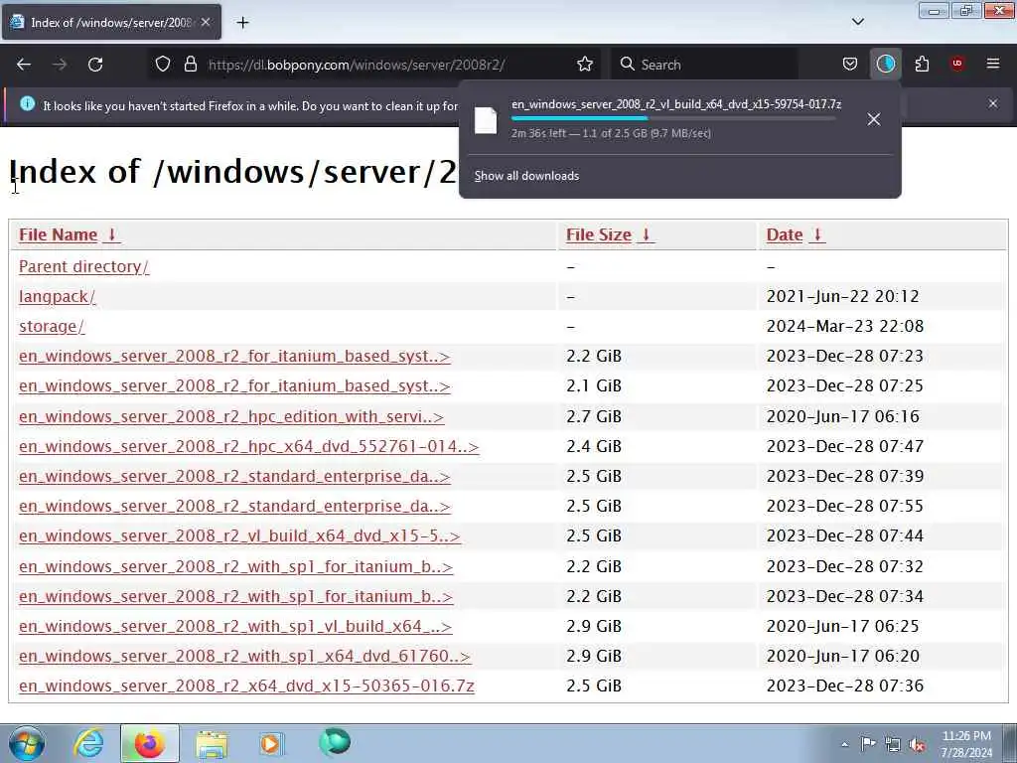Click the 2.7 GiB file size cell
This screenshot has width=1017, height=763.
coord(594,416)
